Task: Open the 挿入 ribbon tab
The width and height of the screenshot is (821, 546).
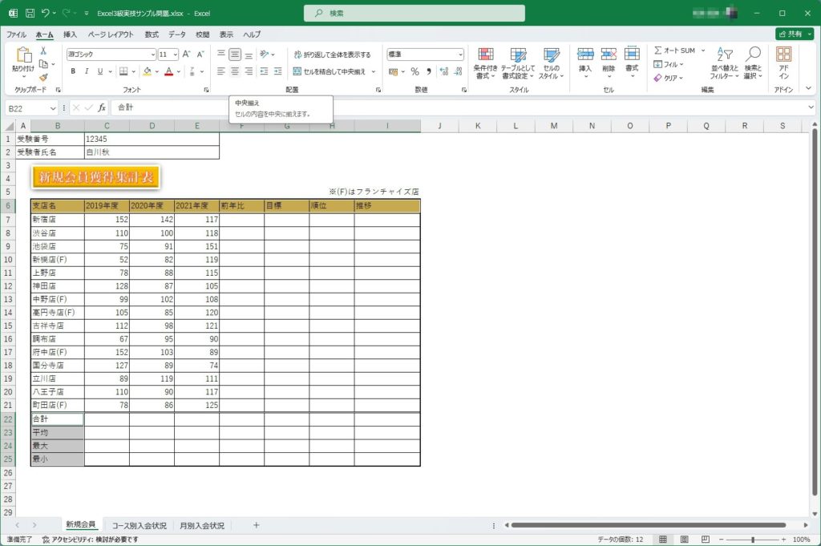Action: click(71, 34)
